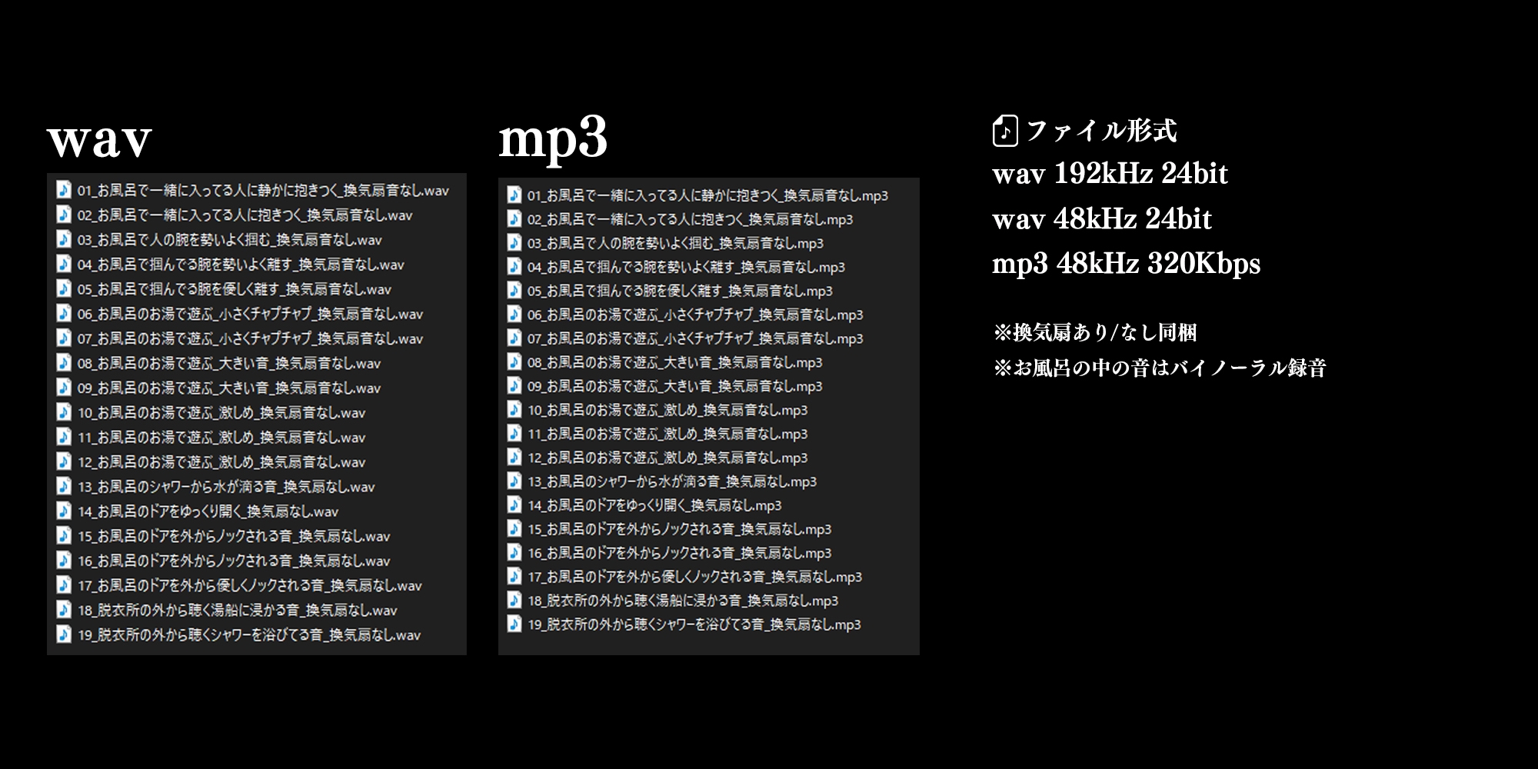Click file name 11_お風呂のお湯で遊ぶ_激しめ mp3

click(x=667, y=434)
